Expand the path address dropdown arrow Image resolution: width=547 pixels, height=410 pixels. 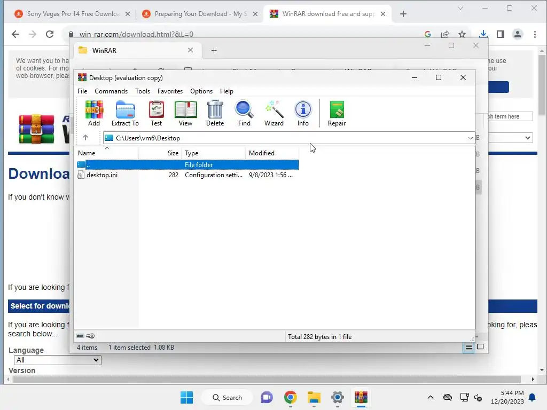click(470, 138)
